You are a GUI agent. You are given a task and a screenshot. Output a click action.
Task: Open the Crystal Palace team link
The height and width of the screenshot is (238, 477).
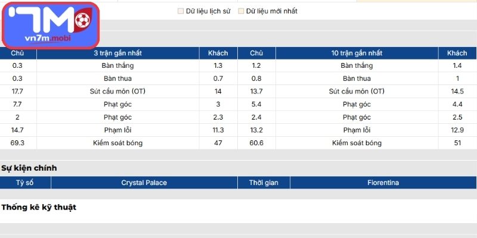(x=144, y=183)
